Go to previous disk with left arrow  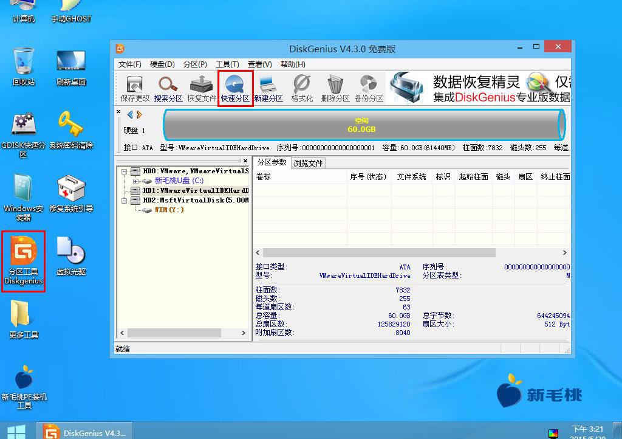point(130,115)
